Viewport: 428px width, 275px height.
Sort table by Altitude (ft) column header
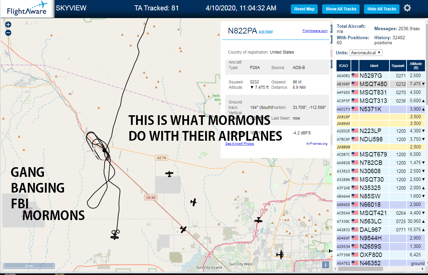(416, 66)
